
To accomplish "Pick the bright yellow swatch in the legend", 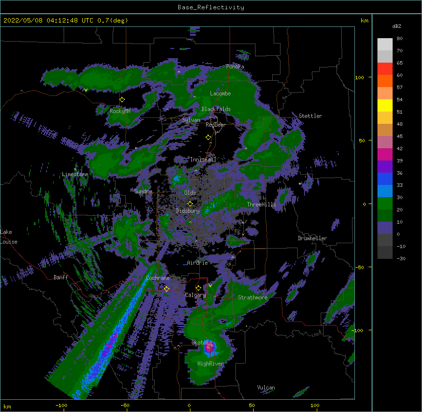I will [x=385, y=105].
